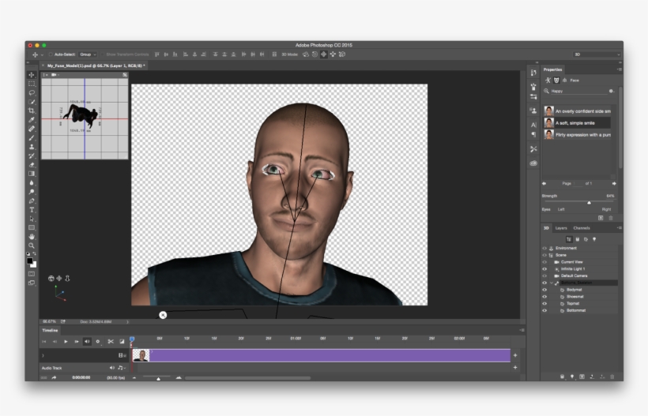
Task: Select the Gradient tool
Action: (32, 174)
